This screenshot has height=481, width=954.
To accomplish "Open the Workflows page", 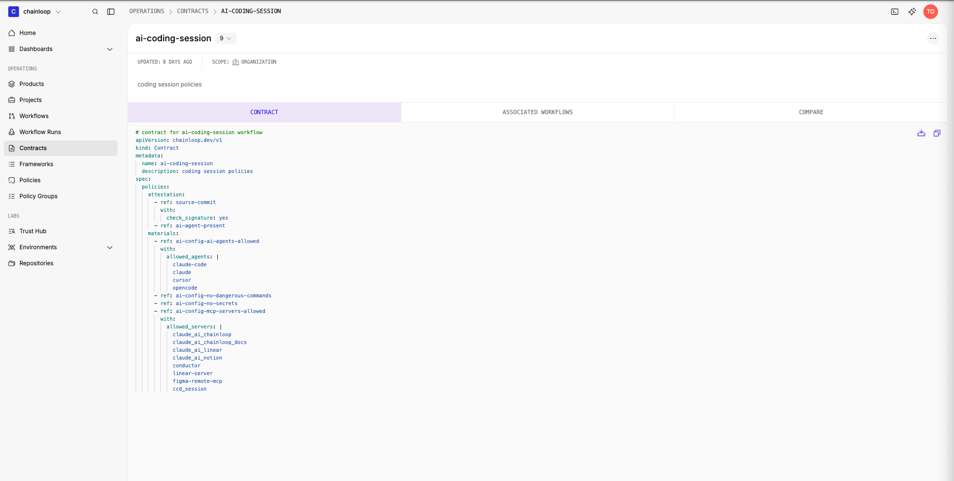I will pyautogui.click(x=61, y=116).
